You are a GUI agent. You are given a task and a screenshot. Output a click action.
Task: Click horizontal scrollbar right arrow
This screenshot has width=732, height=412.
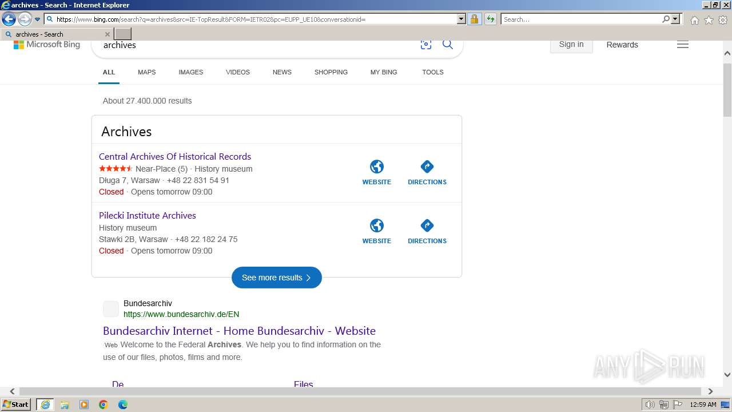click(710, 391)
